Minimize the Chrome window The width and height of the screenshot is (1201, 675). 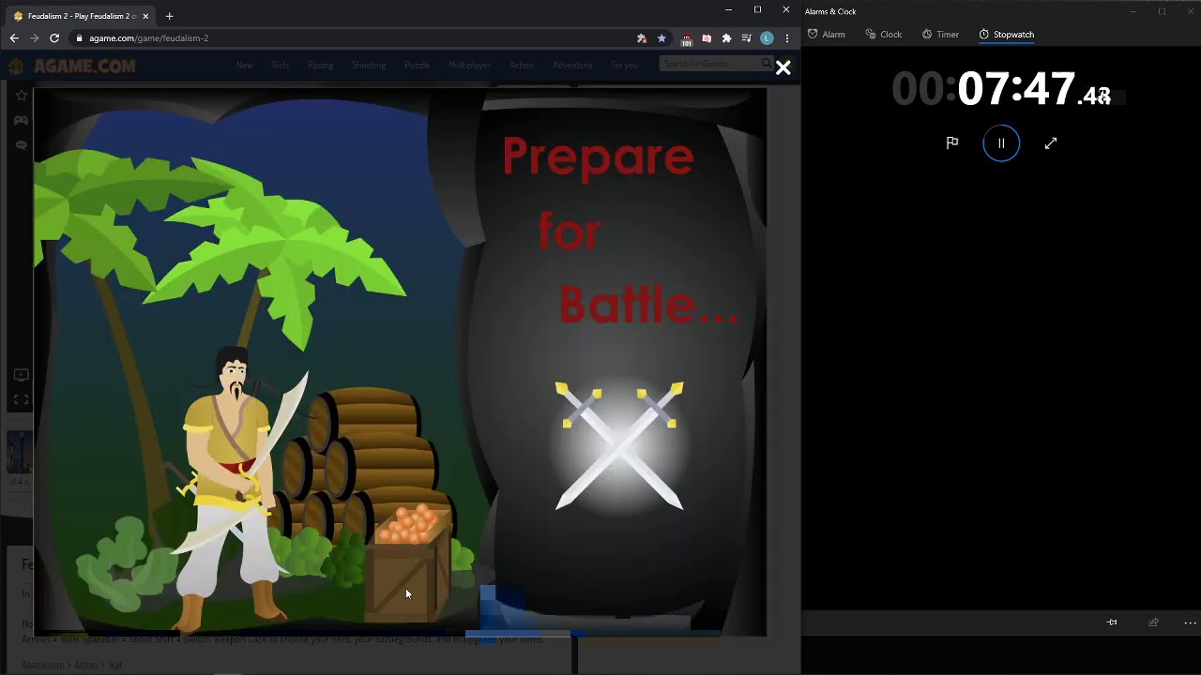click(728, 9)
